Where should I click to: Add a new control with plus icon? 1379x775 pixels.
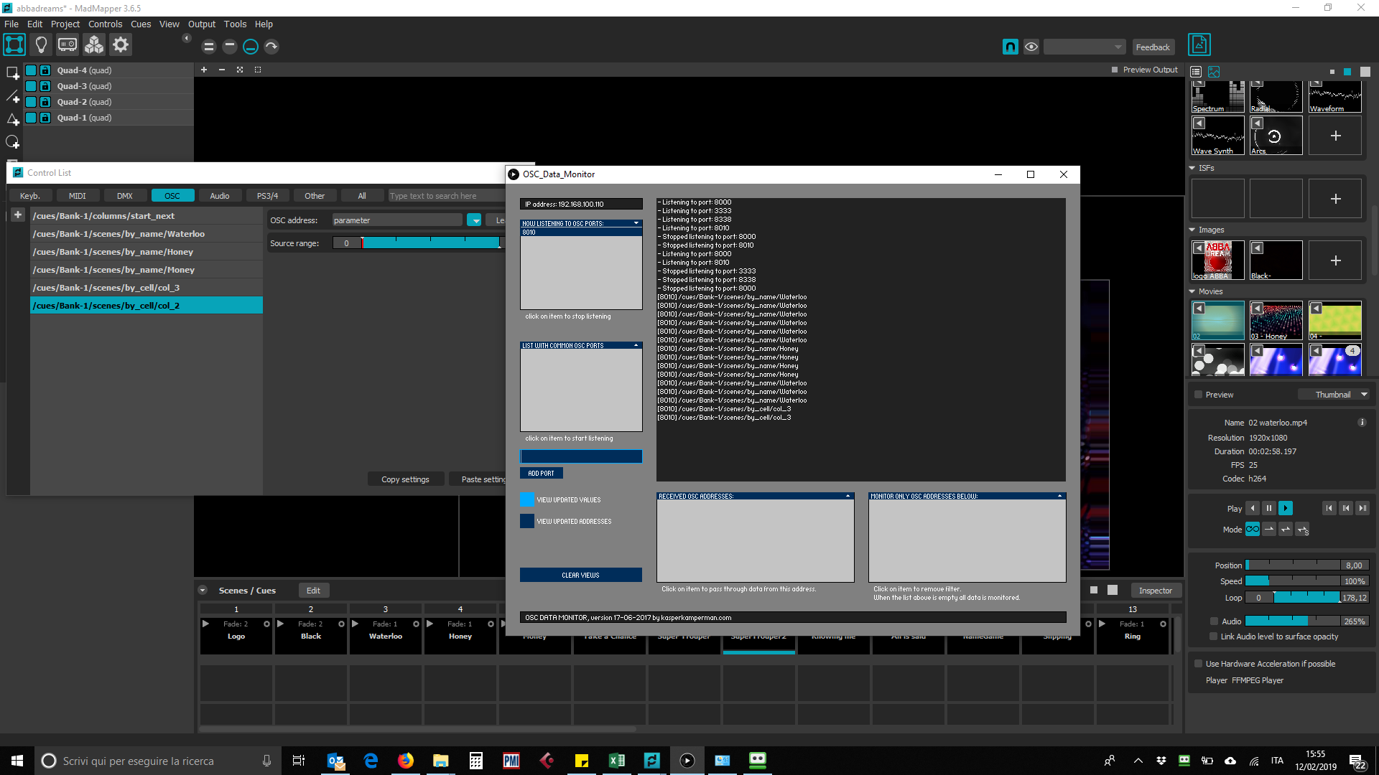pos(18,215)
